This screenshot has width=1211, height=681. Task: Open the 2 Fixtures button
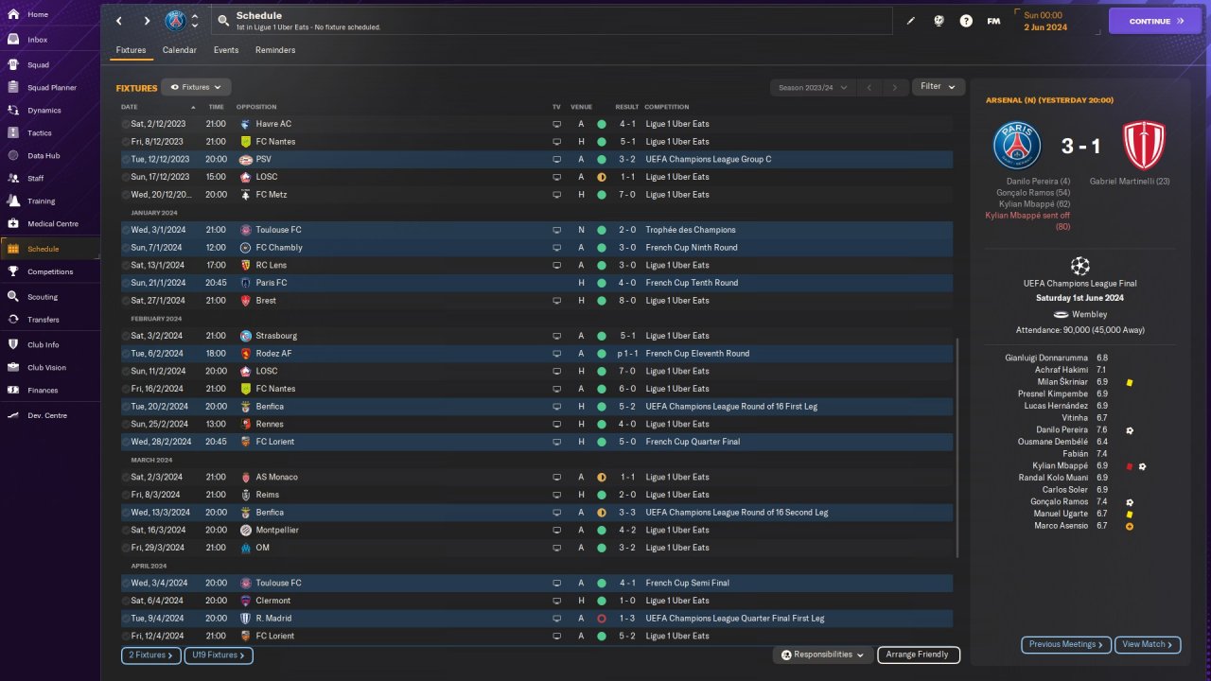click(149, 655)
